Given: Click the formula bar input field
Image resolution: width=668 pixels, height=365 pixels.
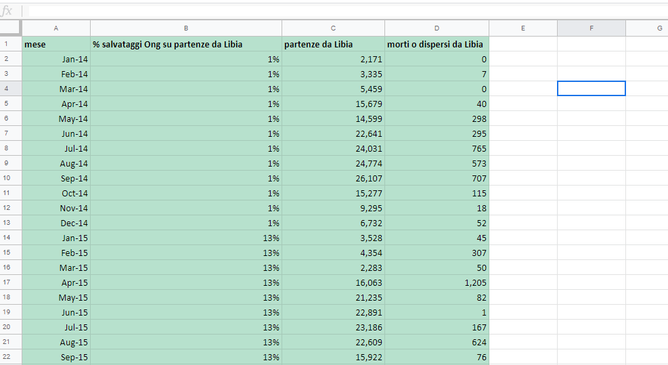Looking at the screenshot, I should click(347, 11).
